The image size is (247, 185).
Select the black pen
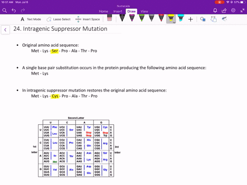pyautogui.click(x=122, y=18)
